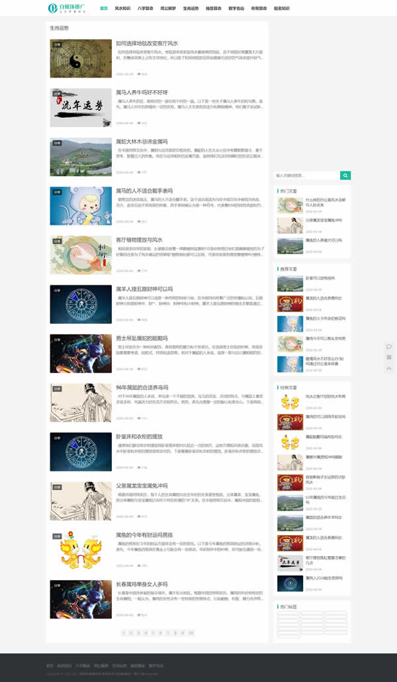Open the 起名知识 navigation item
397x682 pixels.
(281, 9)
